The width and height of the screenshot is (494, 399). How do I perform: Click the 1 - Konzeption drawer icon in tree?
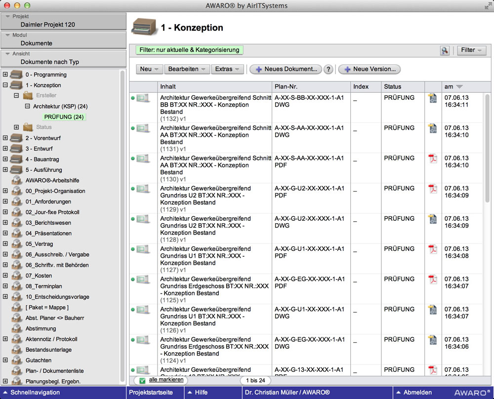pos(17,85)
